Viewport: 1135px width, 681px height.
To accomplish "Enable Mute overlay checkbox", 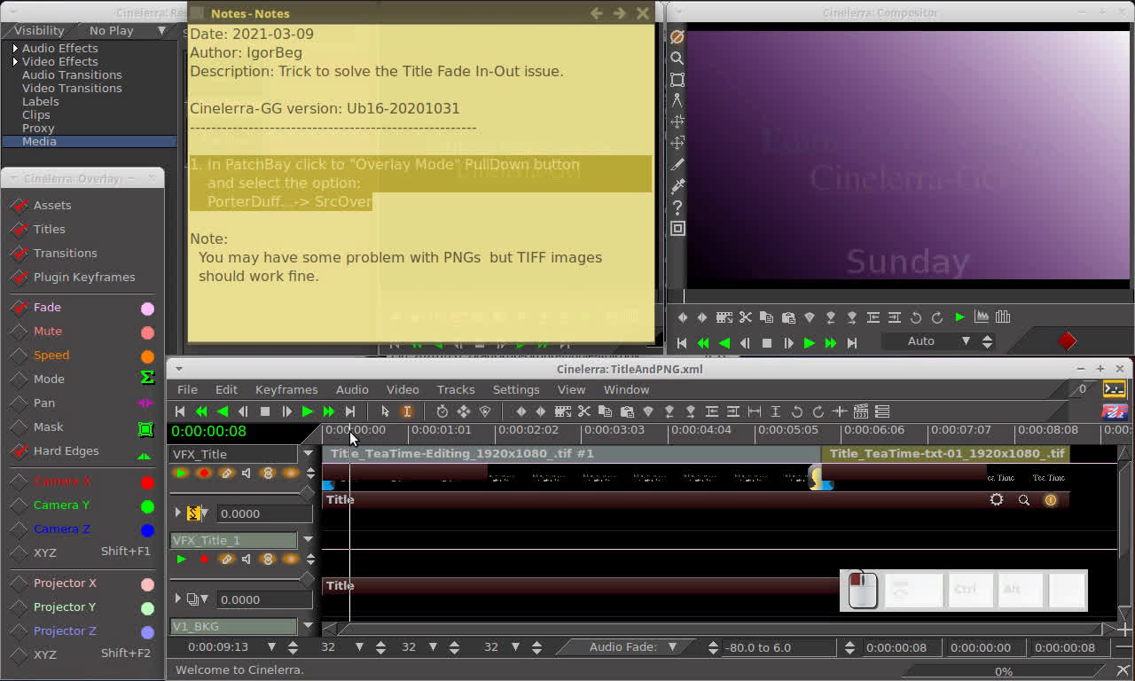I will pyautogui.click(x=19, y=332).
